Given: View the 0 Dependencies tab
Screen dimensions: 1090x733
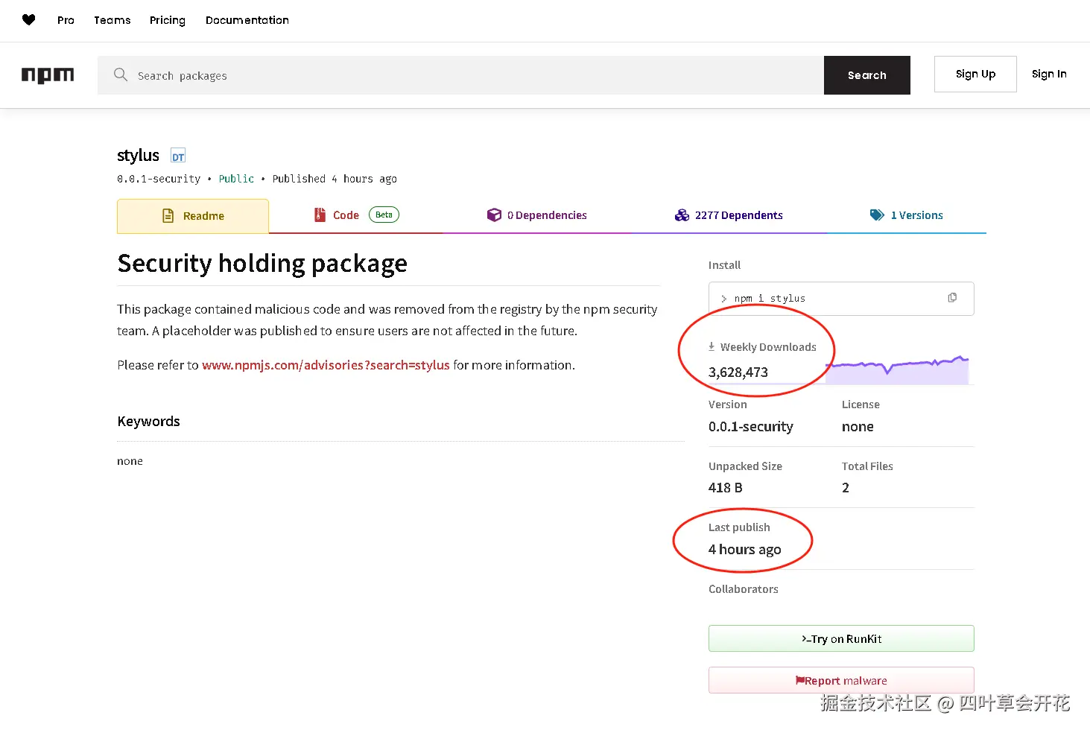Looking at the screenshot, I should pyautogui.click(x=536, y=215).
